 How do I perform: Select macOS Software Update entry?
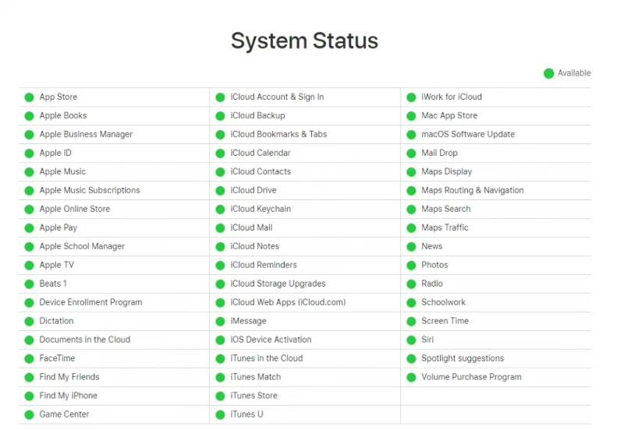468,134
